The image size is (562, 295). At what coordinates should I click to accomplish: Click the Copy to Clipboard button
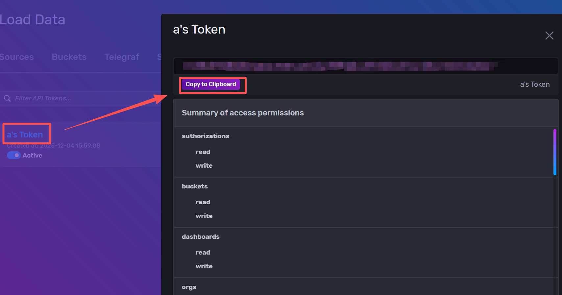click(x=211, y=84)
